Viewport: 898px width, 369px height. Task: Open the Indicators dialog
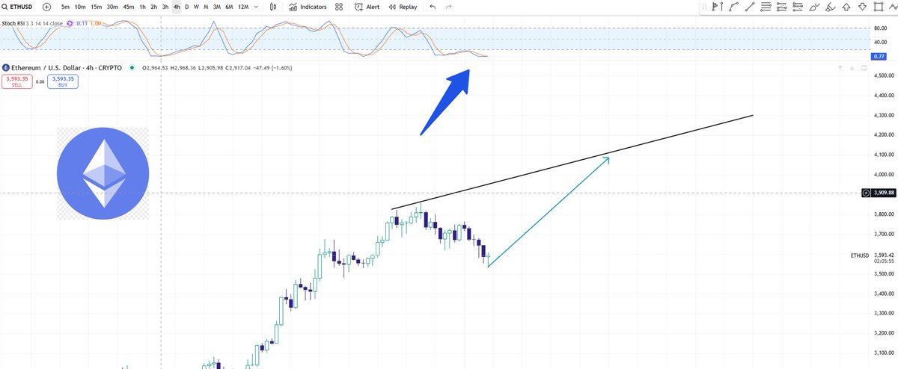coord(308,7)
